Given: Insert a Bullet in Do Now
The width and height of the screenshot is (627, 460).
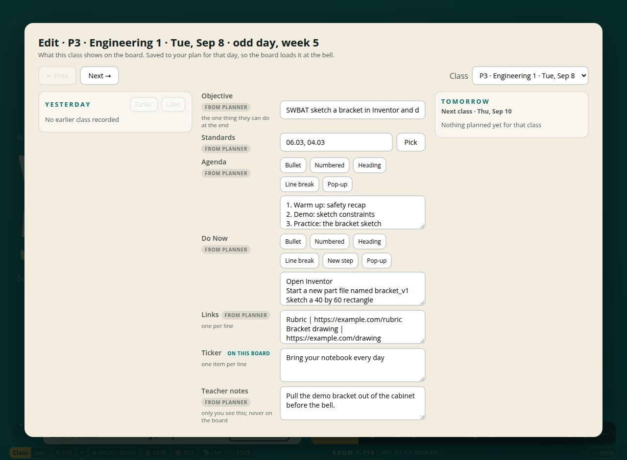Looking at the screenshot, I should [293, 242].
